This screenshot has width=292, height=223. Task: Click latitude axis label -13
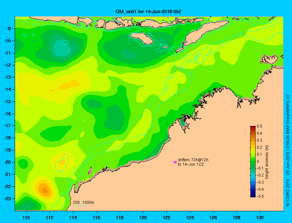7,77
